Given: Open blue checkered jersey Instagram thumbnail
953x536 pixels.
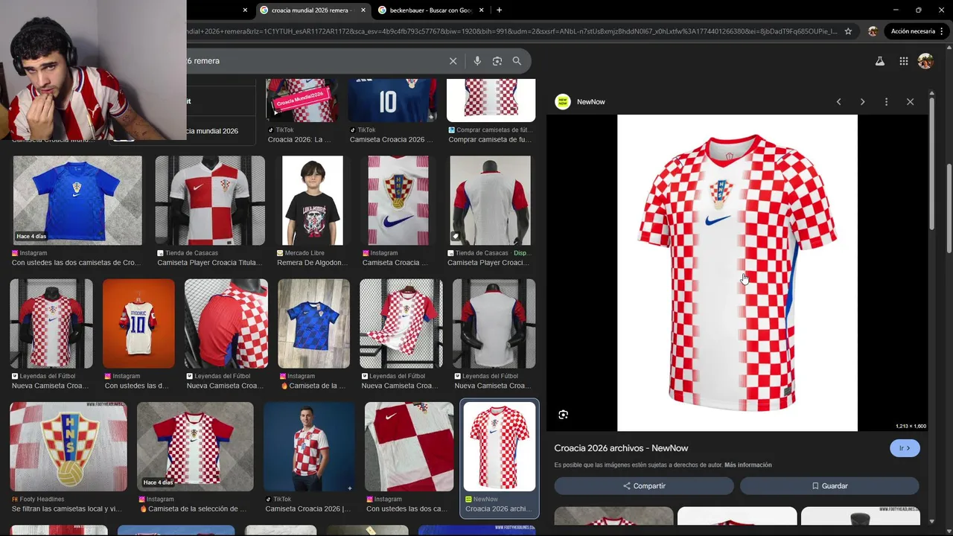Looking at the screenshot, I should pos(313,324).
